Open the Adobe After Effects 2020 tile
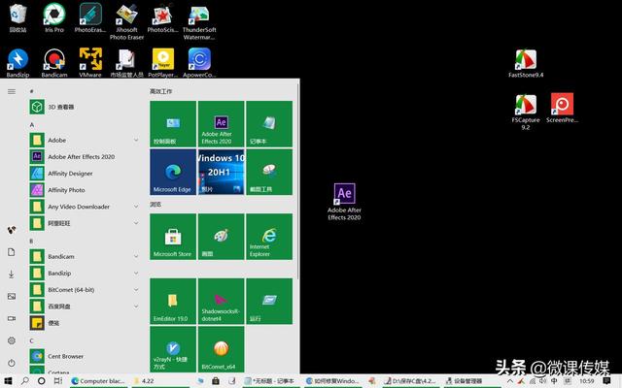This screenshot has height=388, width=622. coord(221,124)
